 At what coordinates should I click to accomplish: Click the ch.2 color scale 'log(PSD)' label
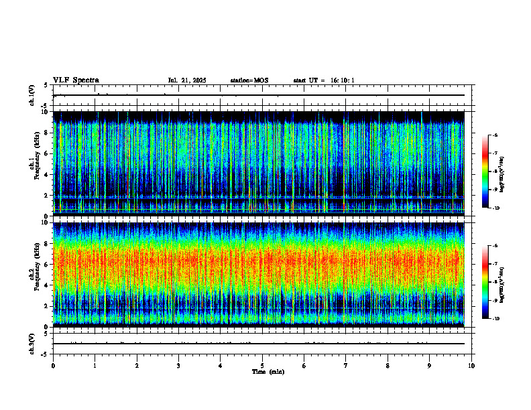(x=502, y=285)
